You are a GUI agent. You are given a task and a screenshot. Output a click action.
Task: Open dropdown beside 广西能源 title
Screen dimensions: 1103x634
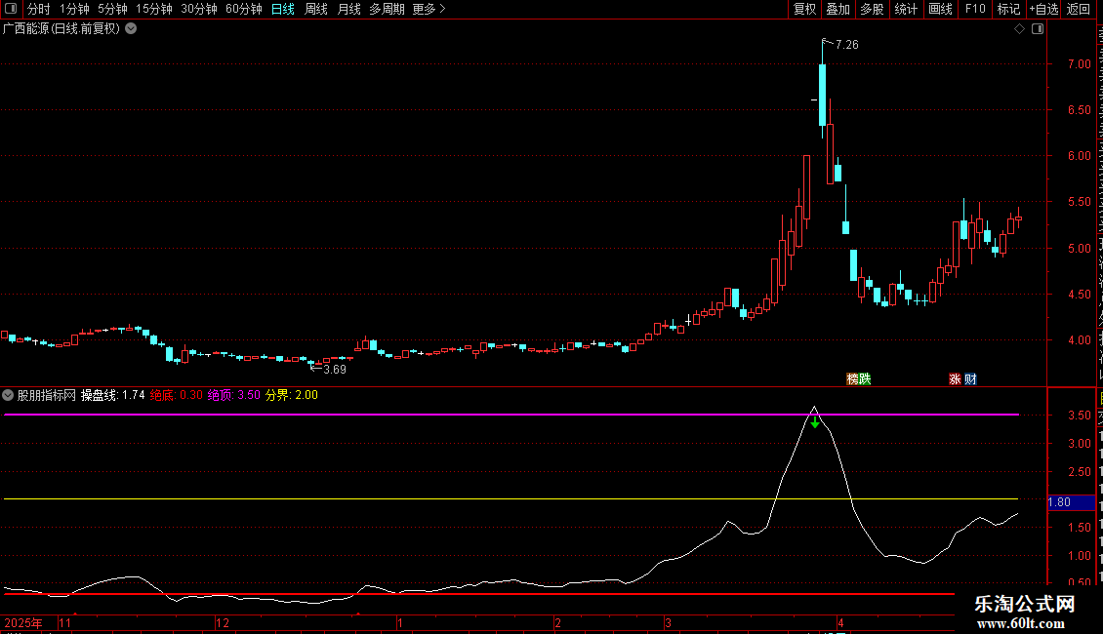point(131,29)
